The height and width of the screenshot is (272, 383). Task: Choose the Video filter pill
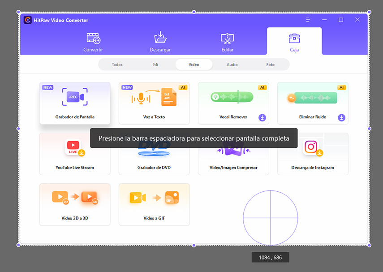click(x=194, y=65)
